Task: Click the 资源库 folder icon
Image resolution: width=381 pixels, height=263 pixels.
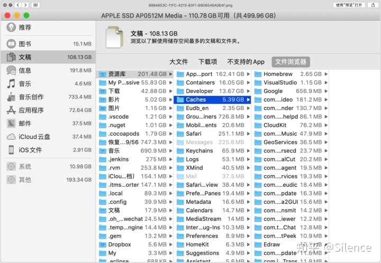Action: pos(103,74)
